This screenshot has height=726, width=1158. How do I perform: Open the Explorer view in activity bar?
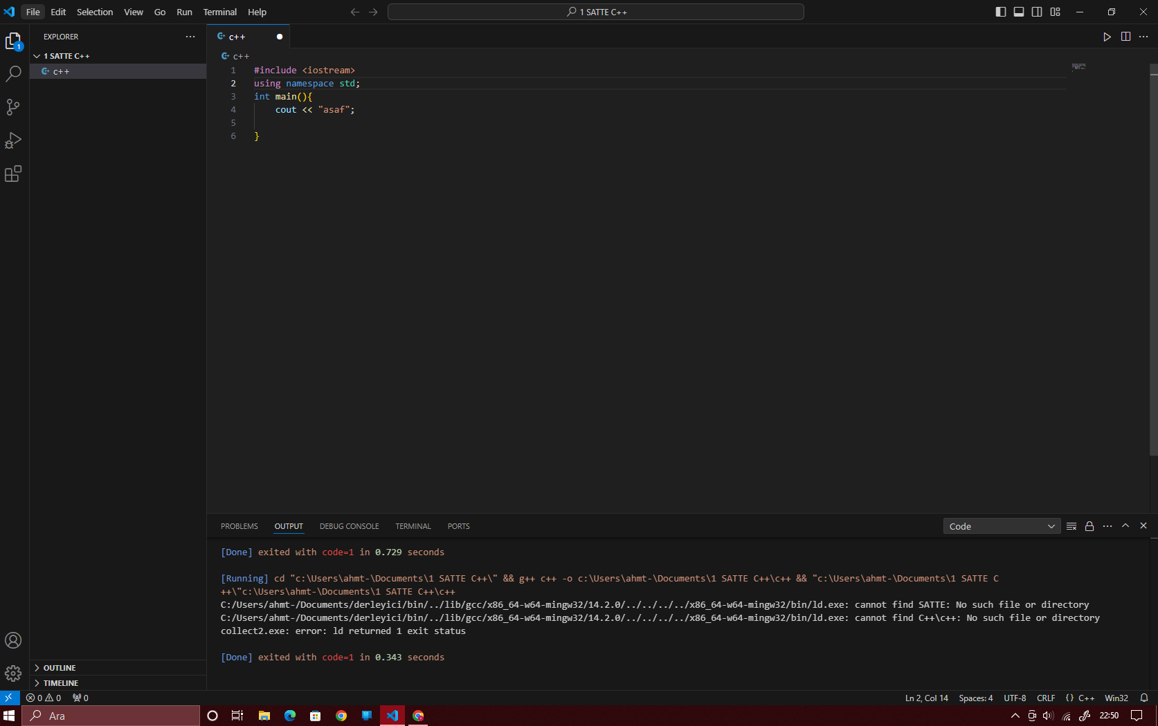click(13, 41)
